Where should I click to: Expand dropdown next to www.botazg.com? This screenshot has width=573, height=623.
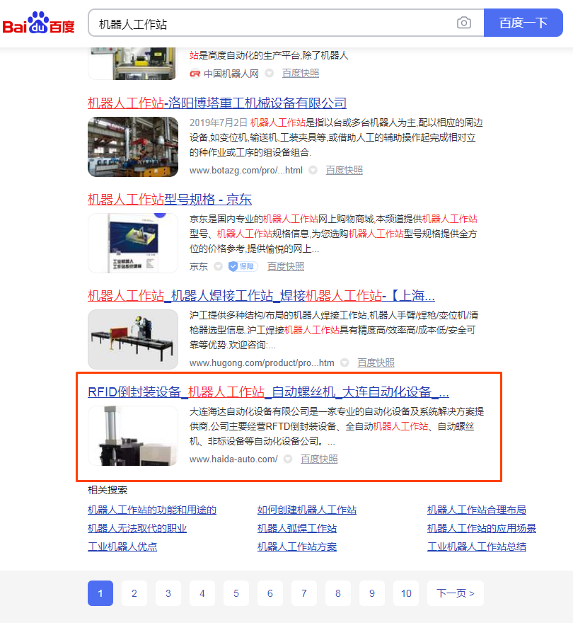[313, 171]
